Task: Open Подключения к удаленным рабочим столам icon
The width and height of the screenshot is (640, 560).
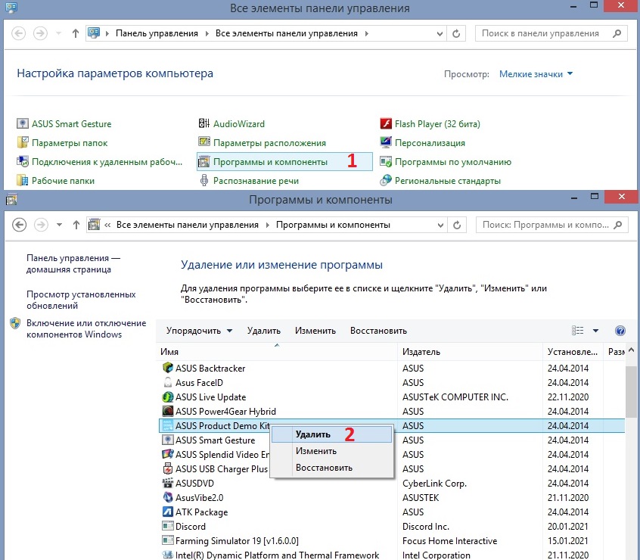Action: pyautogui.click(x=22, y=162)
